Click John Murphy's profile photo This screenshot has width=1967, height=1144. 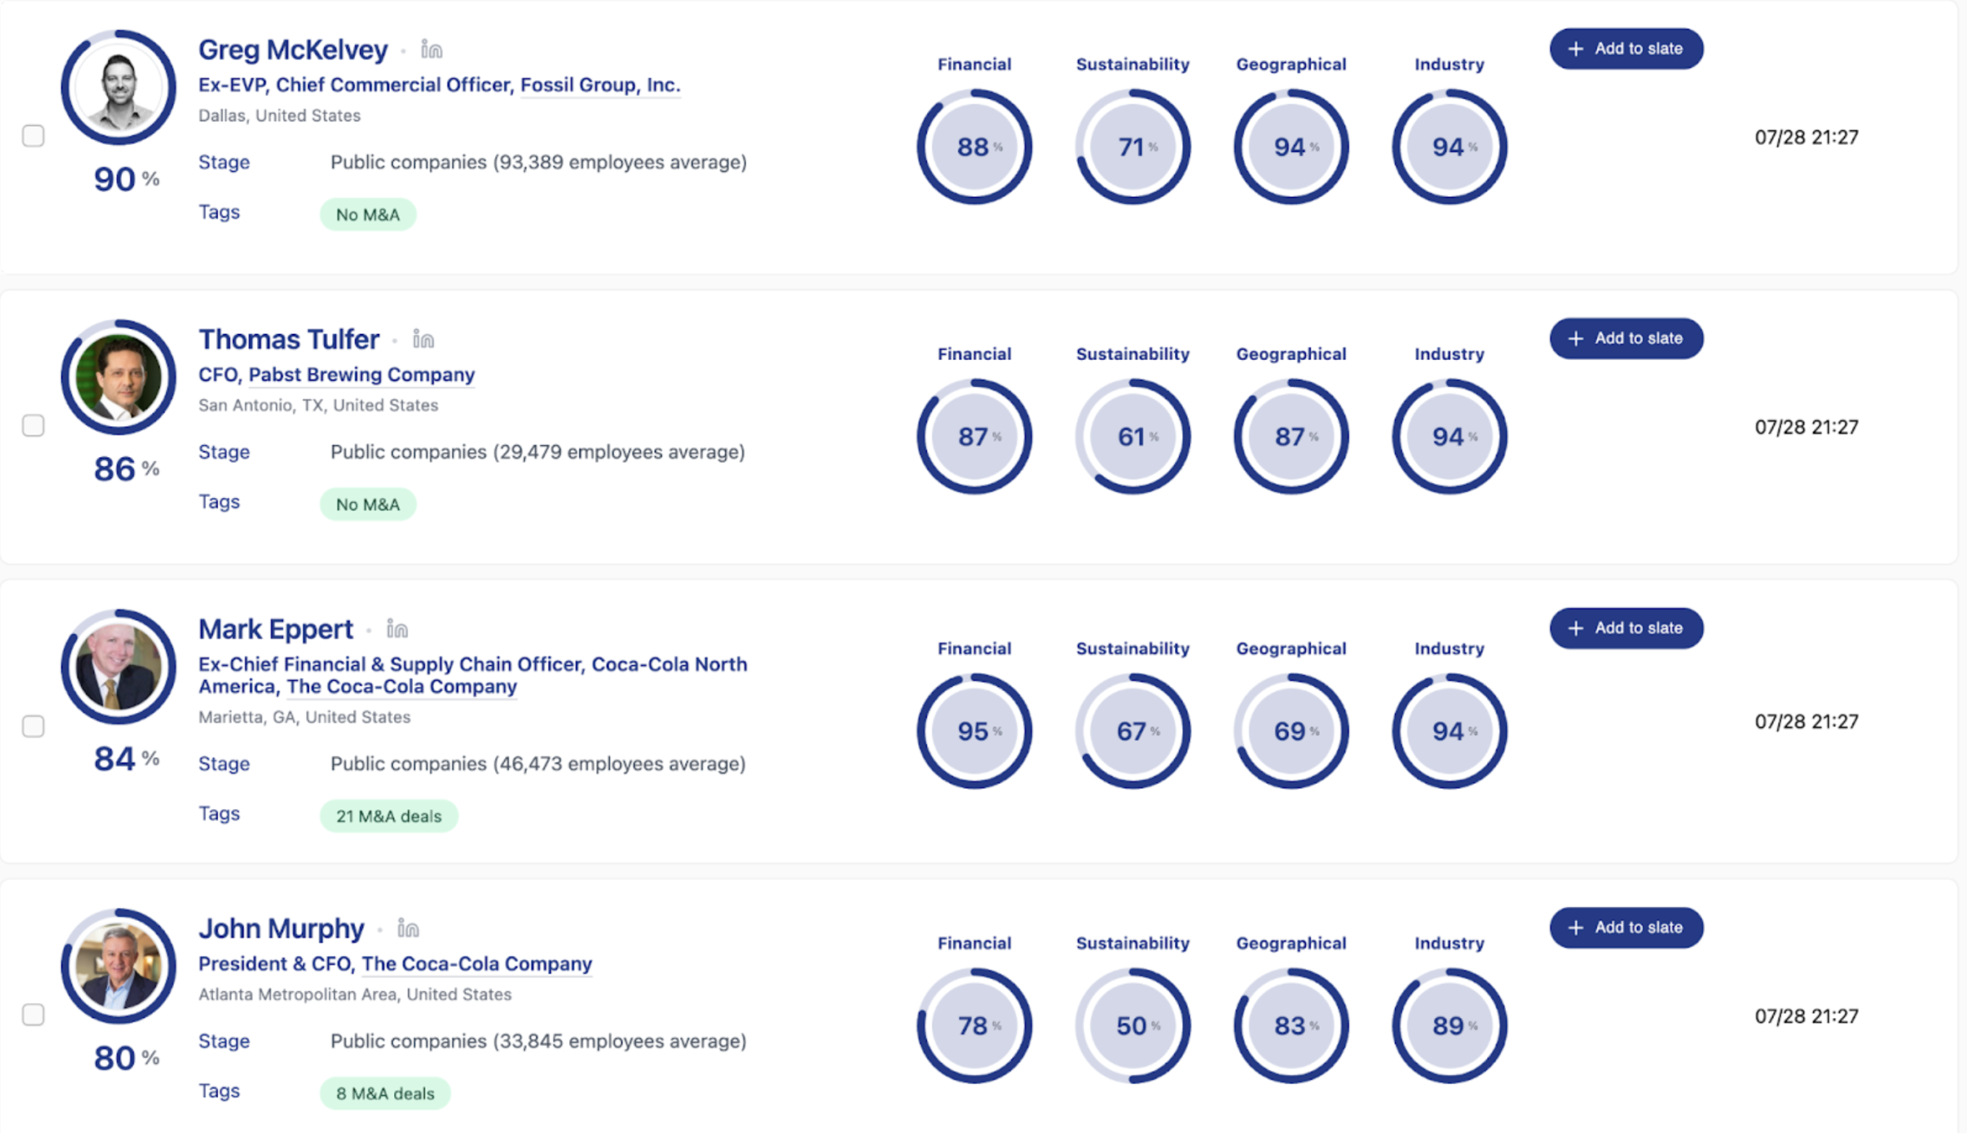coord(118,967)
